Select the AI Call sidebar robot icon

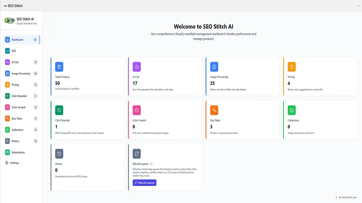pyautogui.click(x=7, y=62)
